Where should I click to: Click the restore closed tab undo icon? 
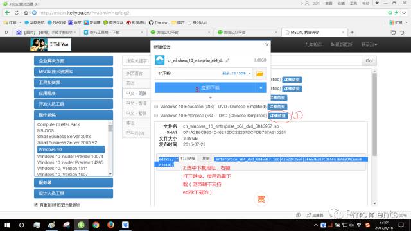[x=402, y=33]
